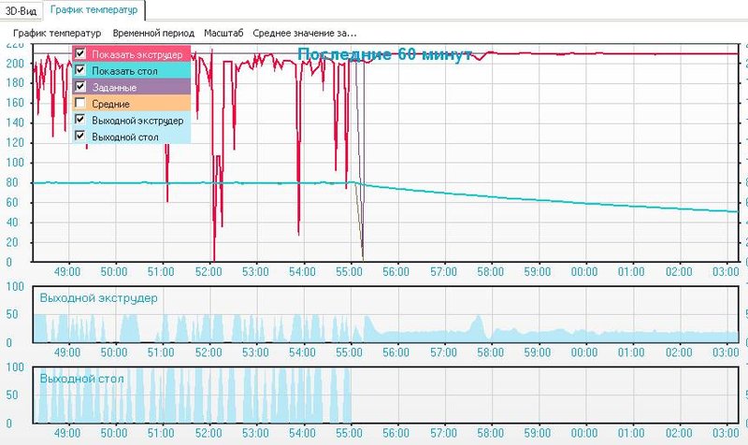Enable the Средние checkbox
The image size is (748, 445).
(x=80, y=103)
